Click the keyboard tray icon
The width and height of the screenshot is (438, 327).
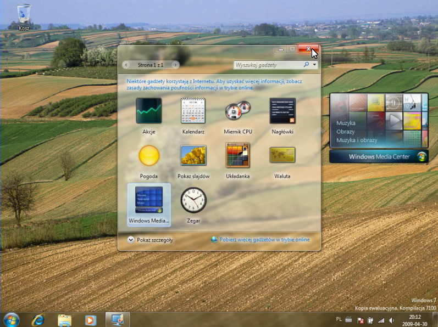[348, 319]
